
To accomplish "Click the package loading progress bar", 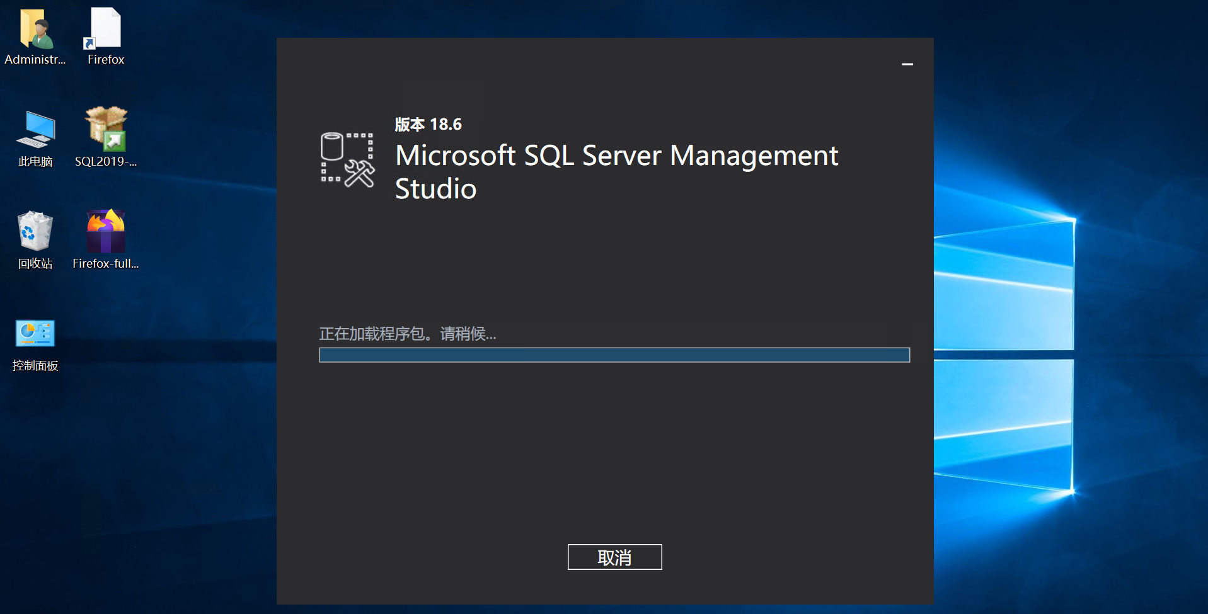I will point(614,355).
